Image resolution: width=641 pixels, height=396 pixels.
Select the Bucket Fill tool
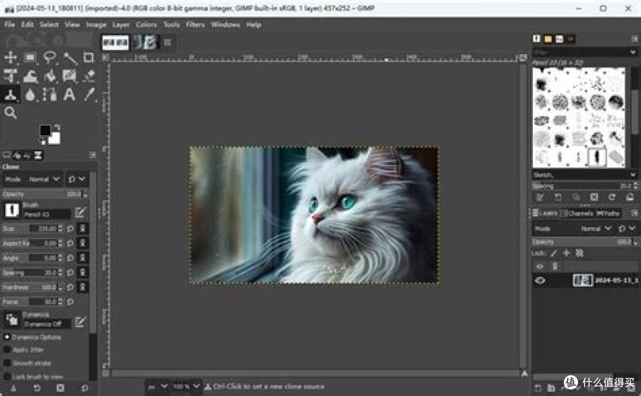click(x=50, y=76)
